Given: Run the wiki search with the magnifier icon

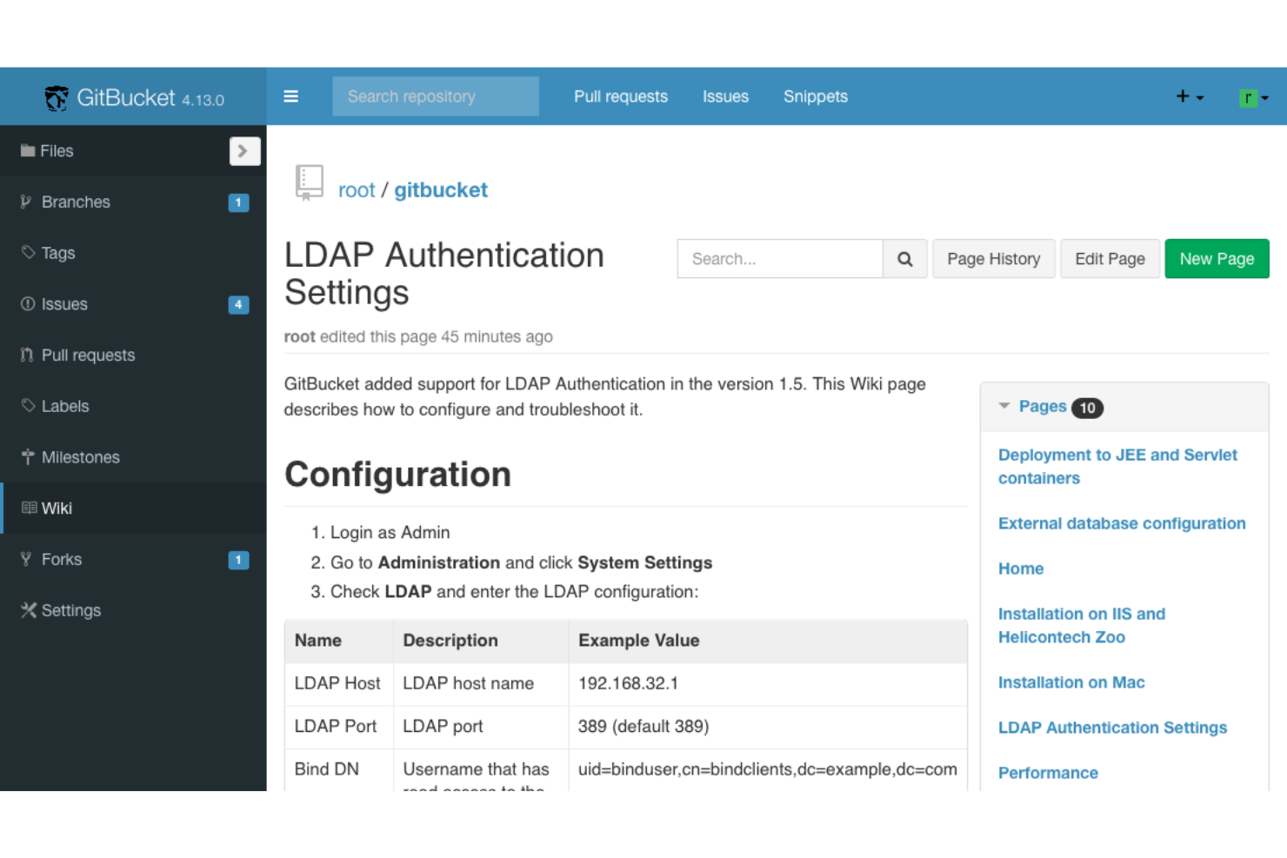Looking at the screenshot, I should point(904,258).
